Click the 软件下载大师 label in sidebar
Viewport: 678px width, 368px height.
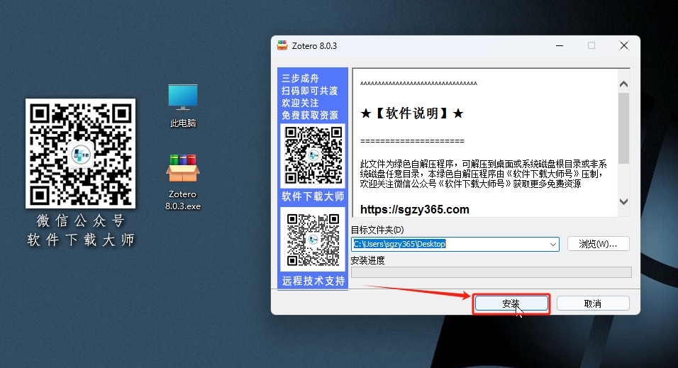(x=313, y=196)
